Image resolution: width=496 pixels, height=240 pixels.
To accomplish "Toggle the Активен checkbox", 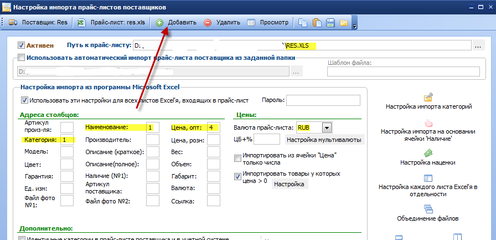I will coord(21,45).
